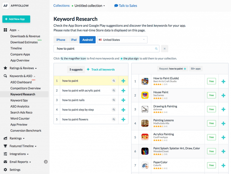Switch platform to iPhone
The height and width of the screenshot is (174, 231).
pos(61,40)
